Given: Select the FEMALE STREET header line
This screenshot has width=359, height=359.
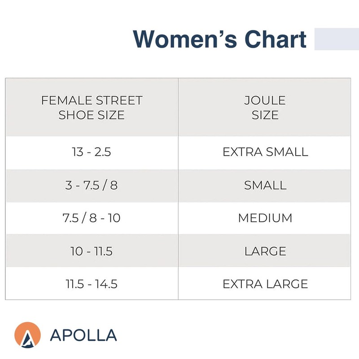Looking at the screenshot, I should (x=92, y=101).
